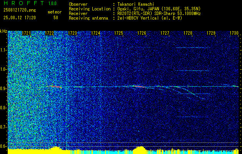Click the 1721 time marker
The image size is (242, 154).
click(x=27, y=33)
